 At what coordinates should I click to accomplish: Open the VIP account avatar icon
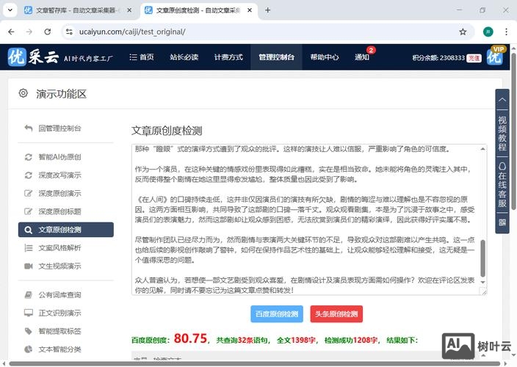[x=494, y=57]
